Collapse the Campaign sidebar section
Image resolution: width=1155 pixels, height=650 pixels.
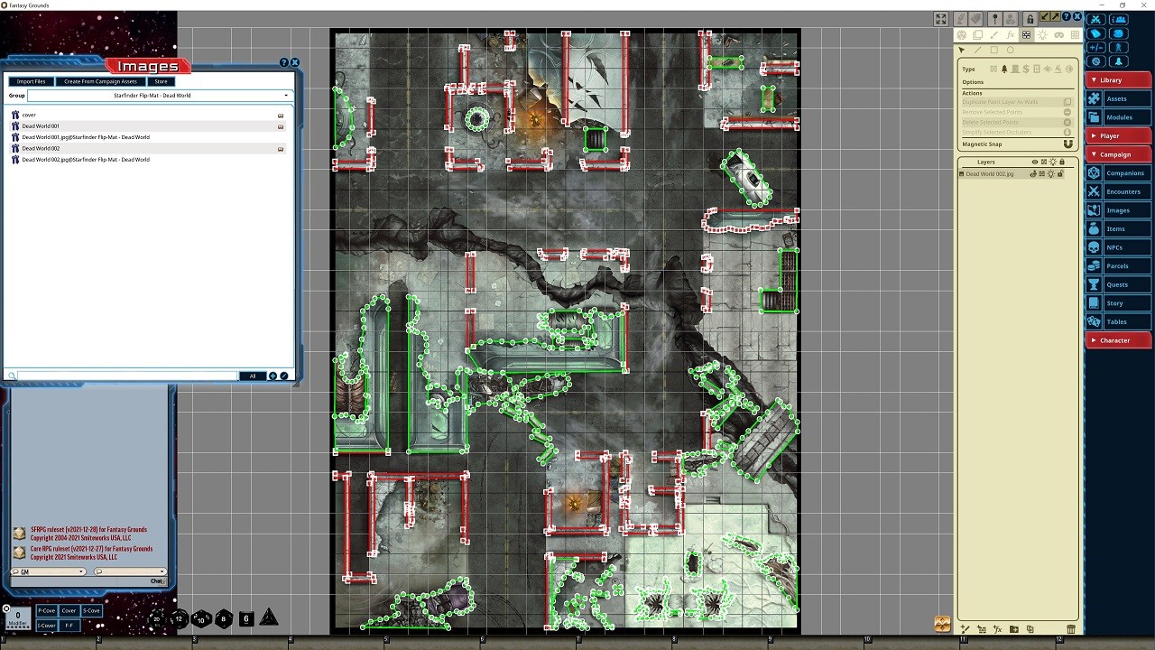tap(1119, 154)
